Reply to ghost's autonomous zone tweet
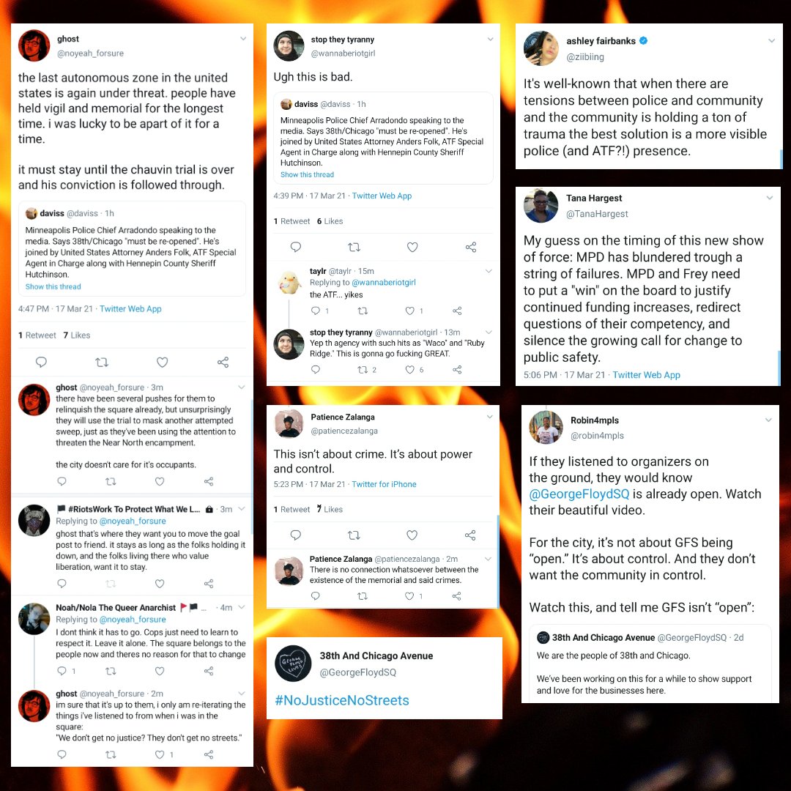This screenshot has height=791, width=791. pos(41,363)
